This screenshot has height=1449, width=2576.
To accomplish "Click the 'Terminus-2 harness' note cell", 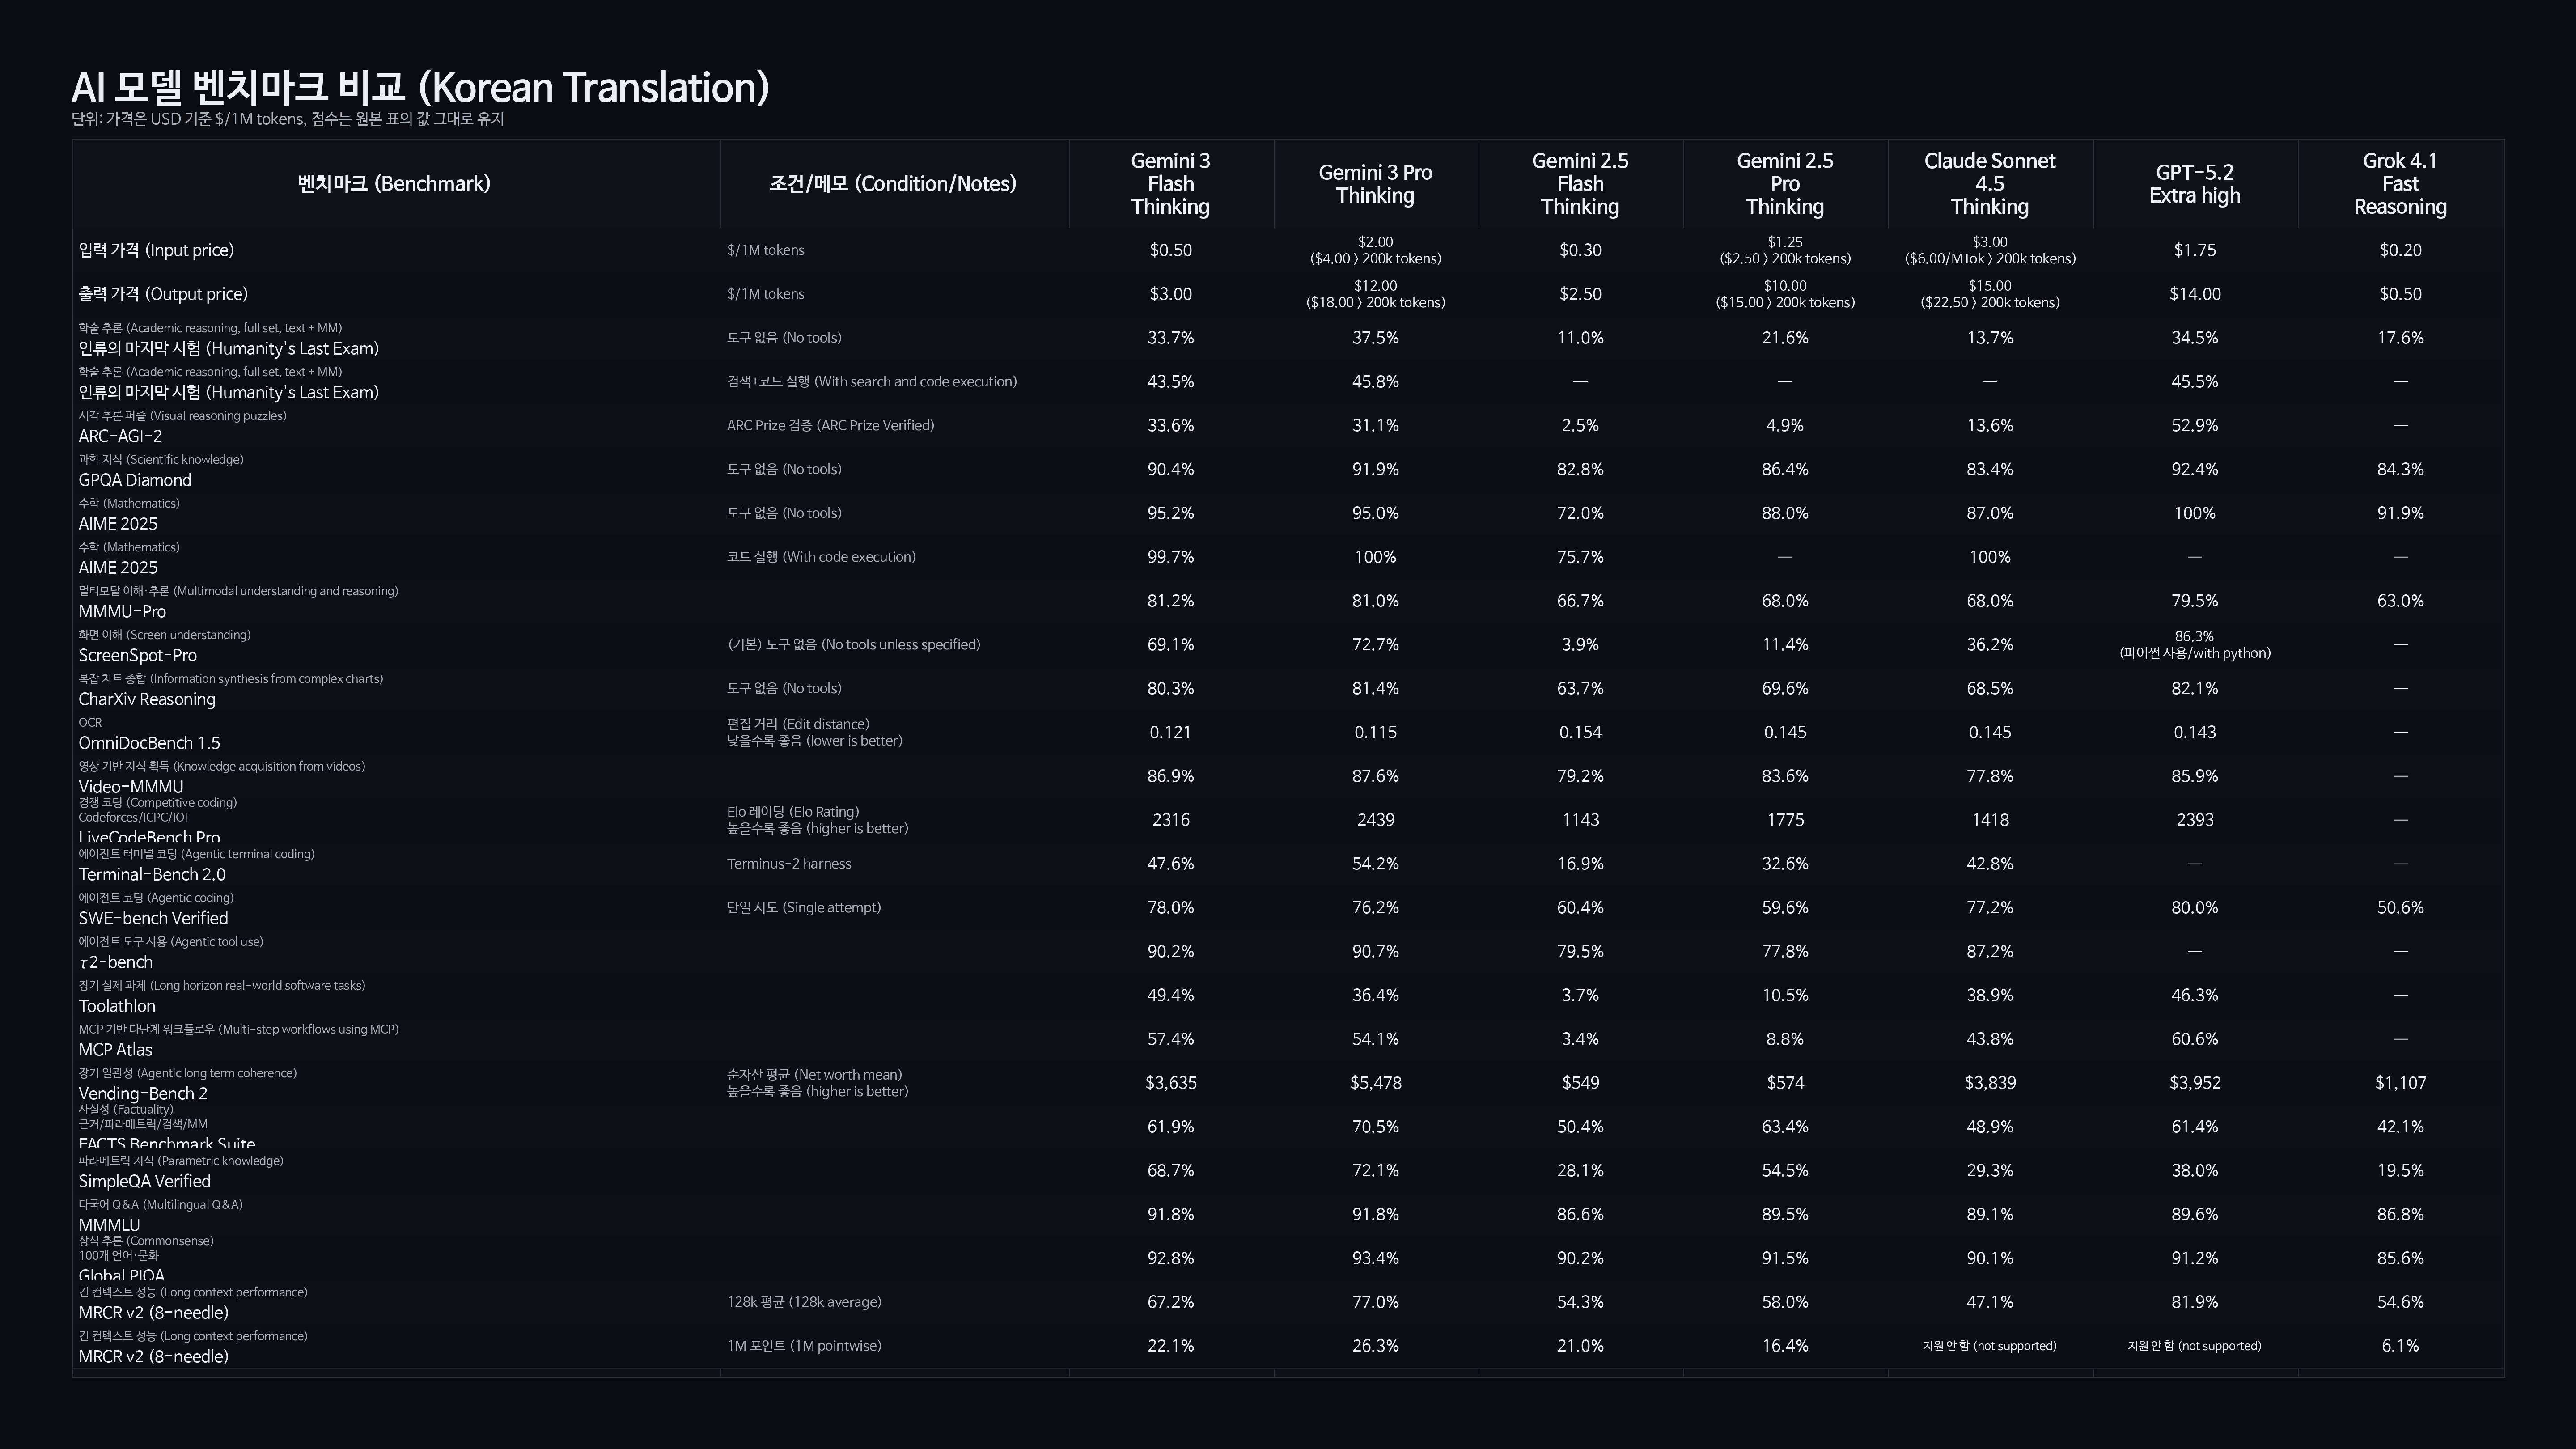I will (x=789, y=864).
